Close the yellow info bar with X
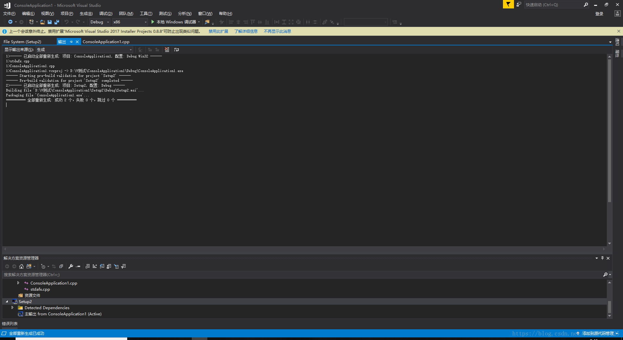The width and height of the screenshot is (623, 340). [618, 31]
